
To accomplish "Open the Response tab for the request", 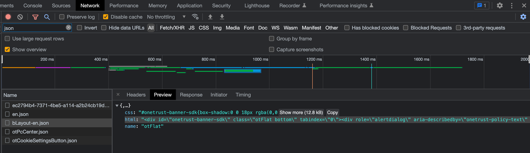I will coord(191,95).
